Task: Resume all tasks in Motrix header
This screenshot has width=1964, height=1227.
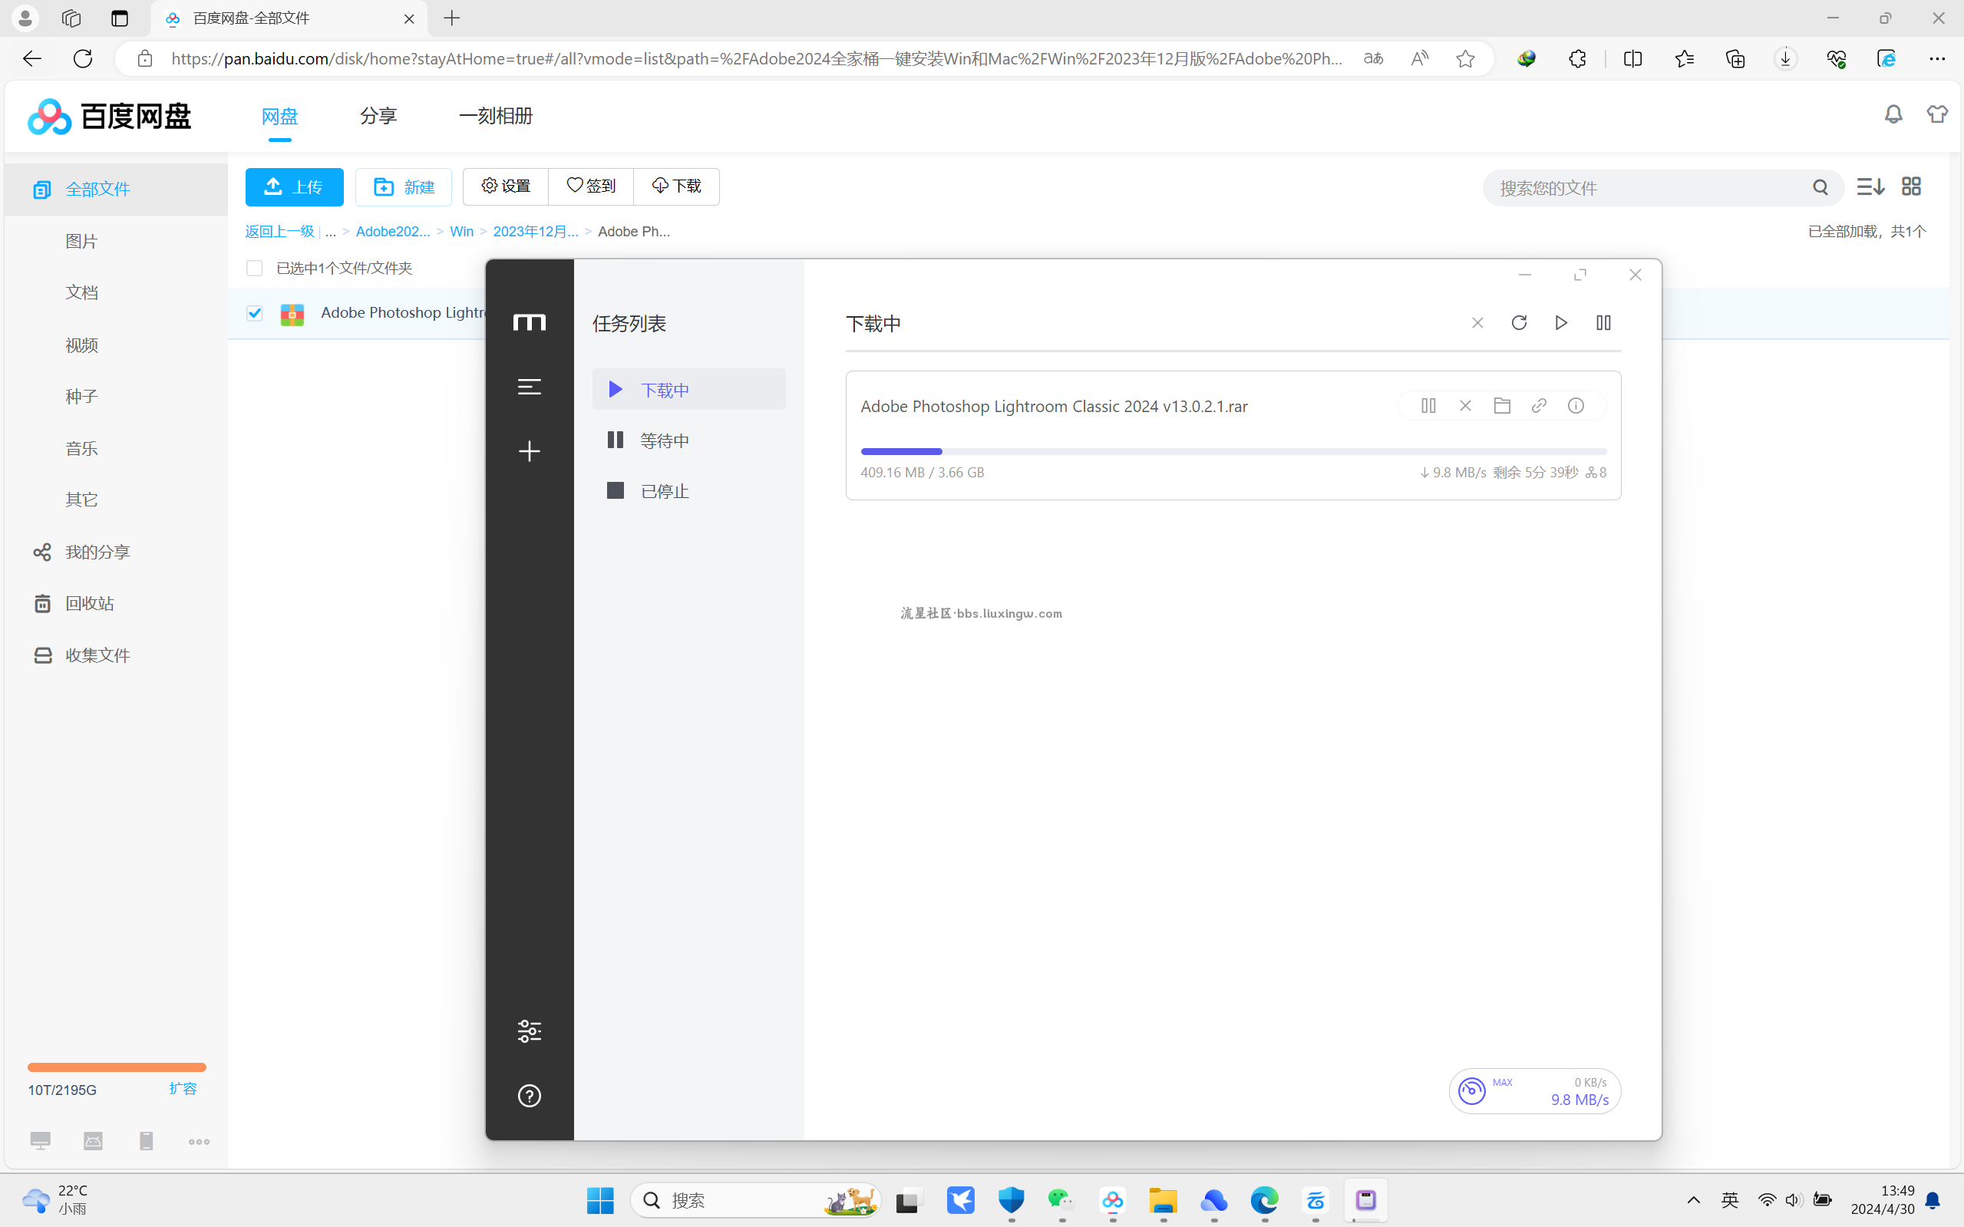Action: click(x=1560, y=323)
